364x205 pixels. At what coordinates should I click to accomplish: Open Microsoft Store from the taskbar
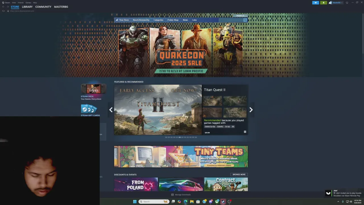(198, 202)
